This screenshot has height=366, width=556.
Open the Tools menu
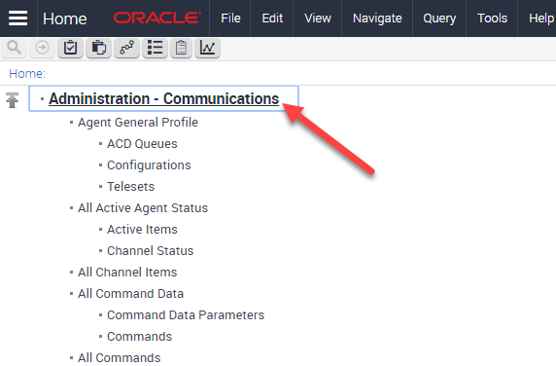(492, 18)
